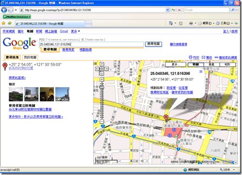Screen dimensions: 242x175
Task: Switch to the 規劃路線 tab
Action: tap(86, 50)
